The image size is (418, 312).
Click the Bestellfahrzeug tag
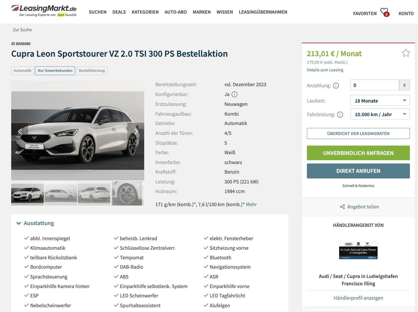point(92,71)
